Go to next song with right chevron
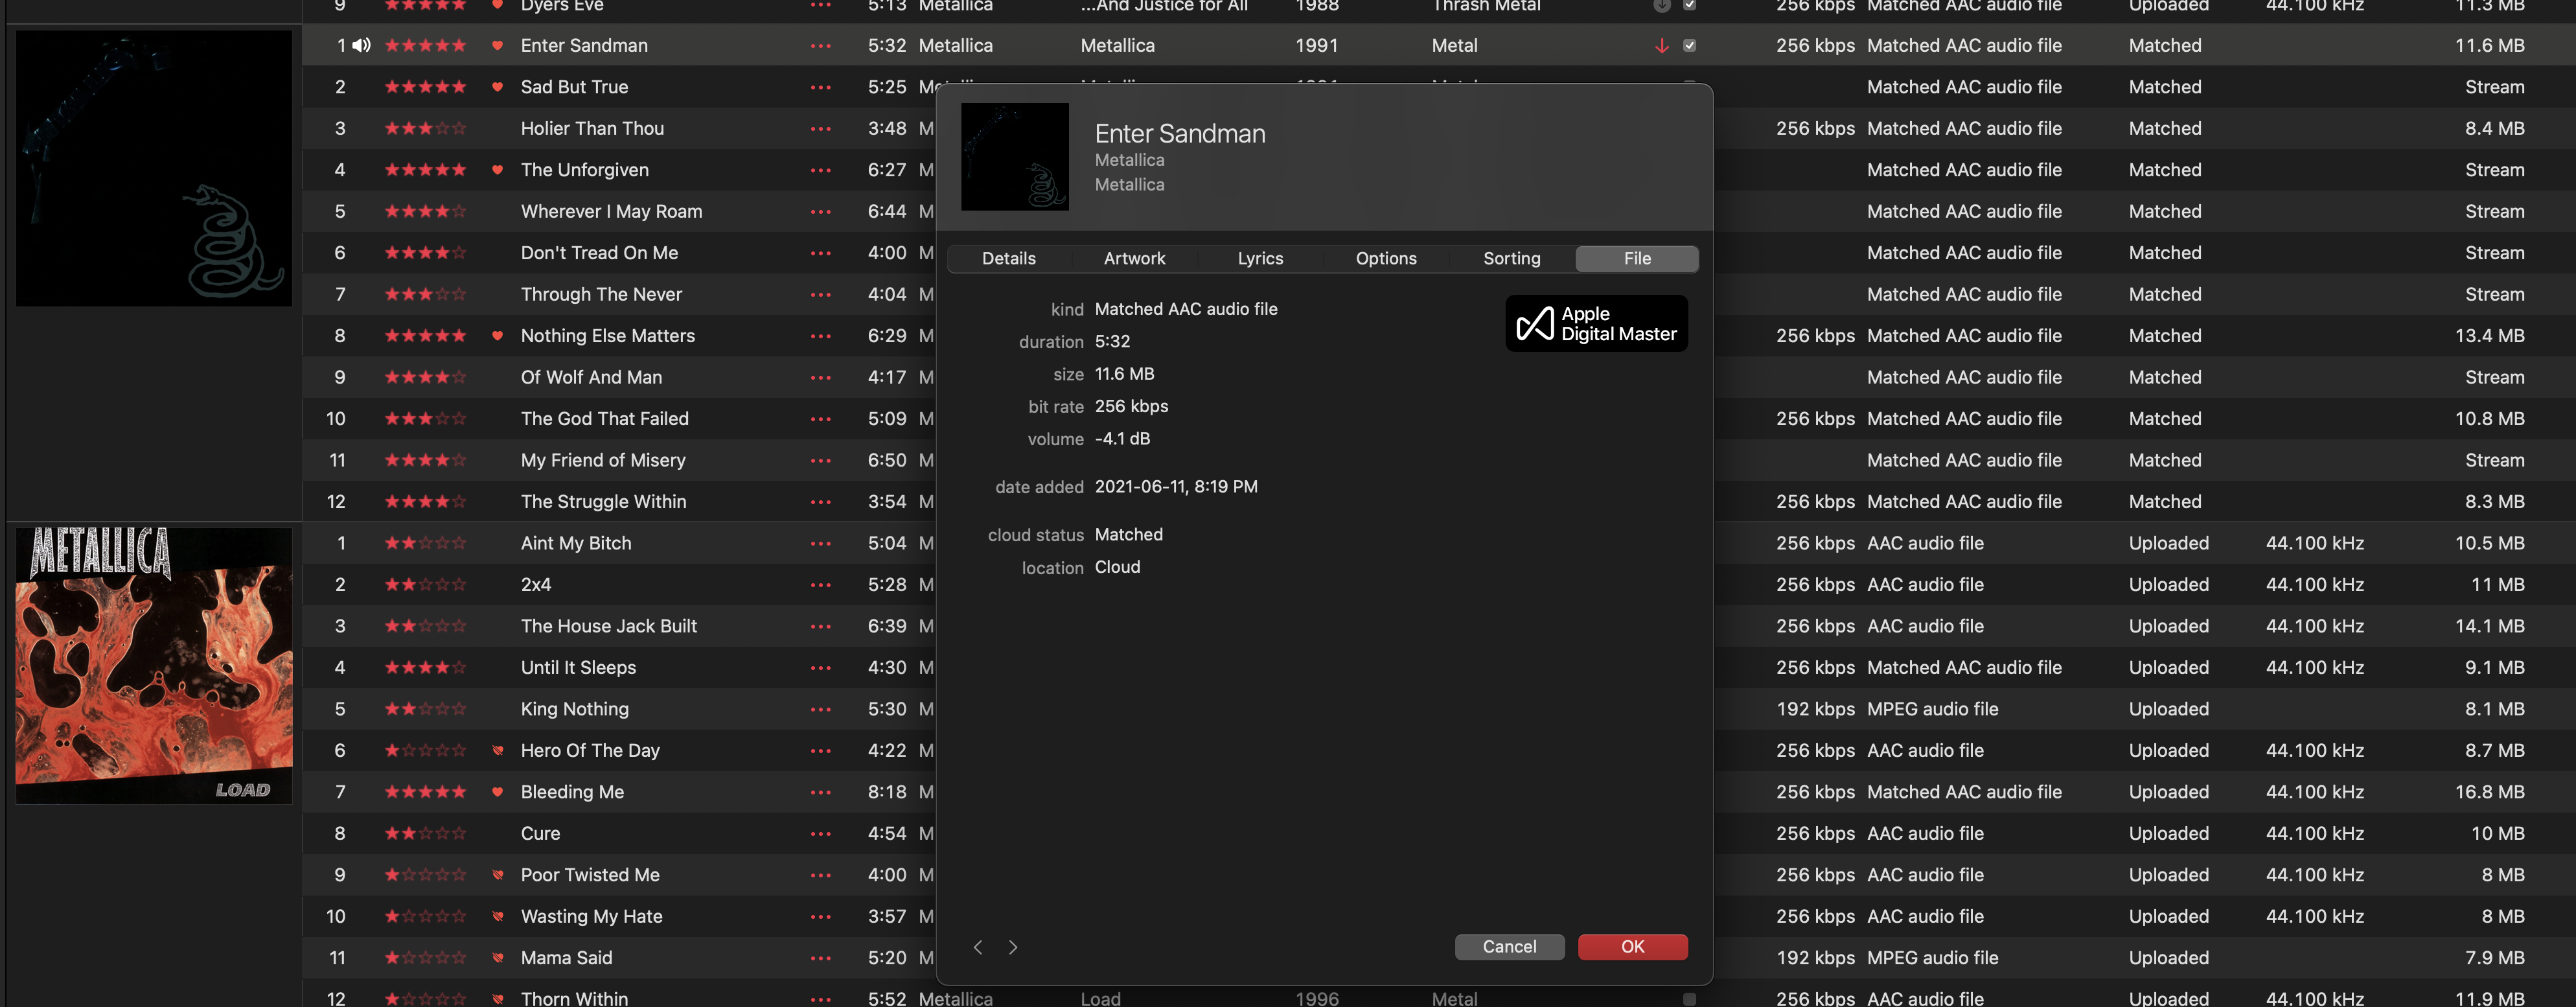 (x=1013, y=947)
